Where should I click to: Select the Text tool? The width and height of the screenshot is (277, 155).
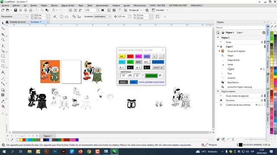(3, 72)
